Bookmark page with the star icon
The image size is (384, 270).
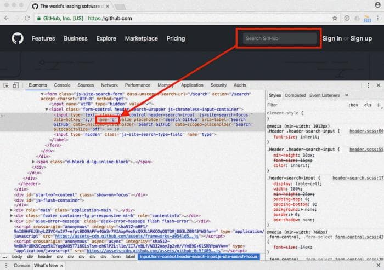(x=335, y=18)
